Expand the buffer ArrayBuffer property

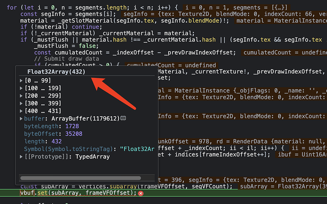(x=21, y=119)
